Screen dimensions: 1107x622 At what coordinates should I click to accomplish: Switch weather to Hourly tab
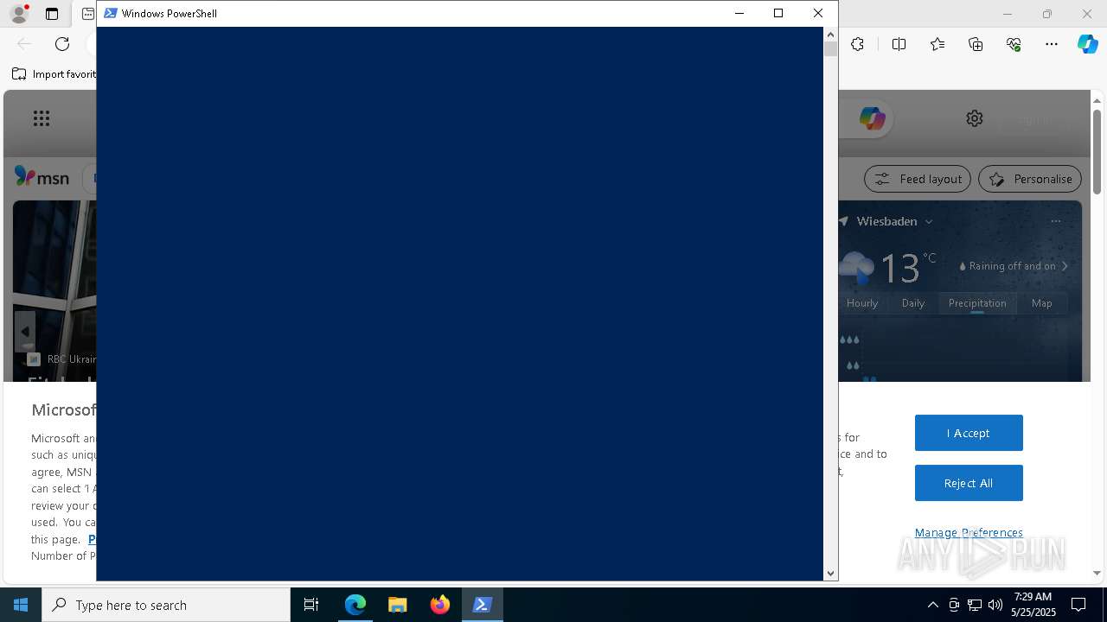tap(862, 303)
